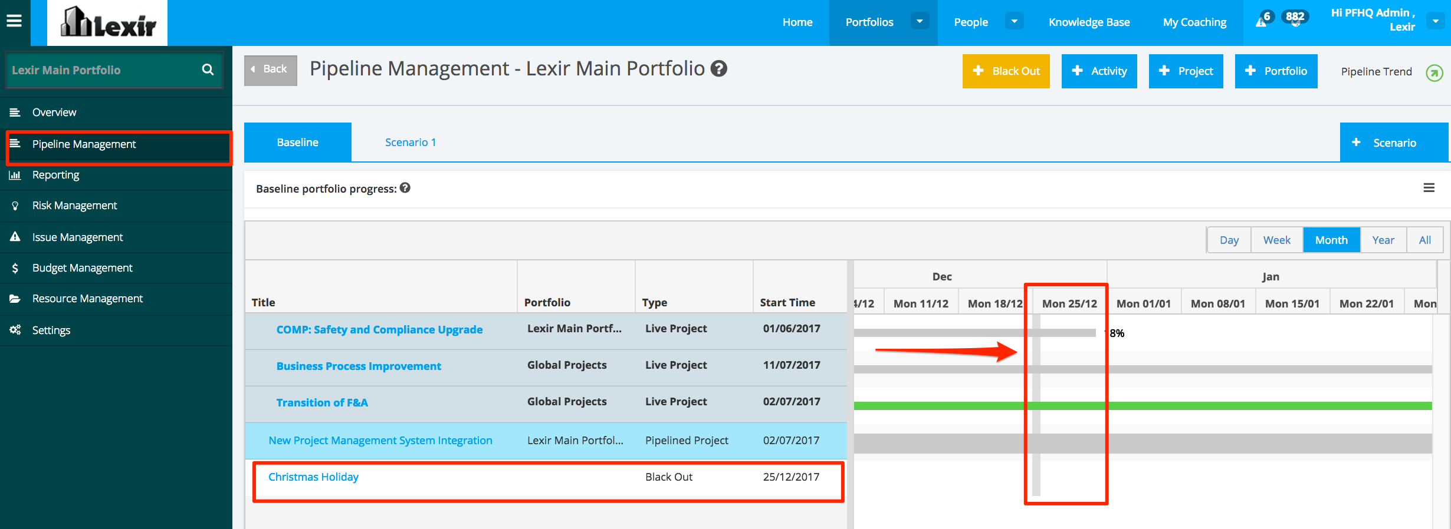Open the COMP: Safety and Compliance Upgrade project

click(379, 329)
